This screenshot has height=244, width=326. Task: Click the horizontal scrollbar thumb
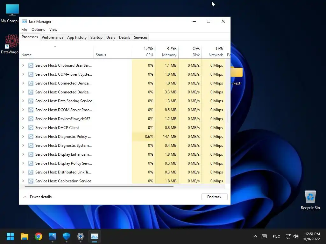pos(99,186)
